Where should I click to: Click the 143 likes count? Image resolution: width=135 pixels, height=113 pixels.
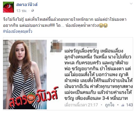130,105
